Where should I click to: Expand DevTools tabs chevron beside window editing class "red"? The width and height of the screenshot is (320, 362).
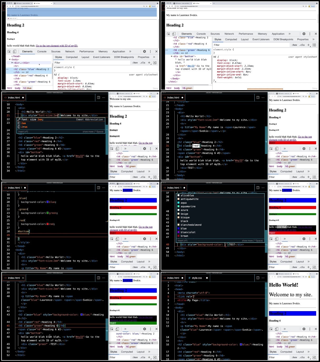[x=285, y=149]
